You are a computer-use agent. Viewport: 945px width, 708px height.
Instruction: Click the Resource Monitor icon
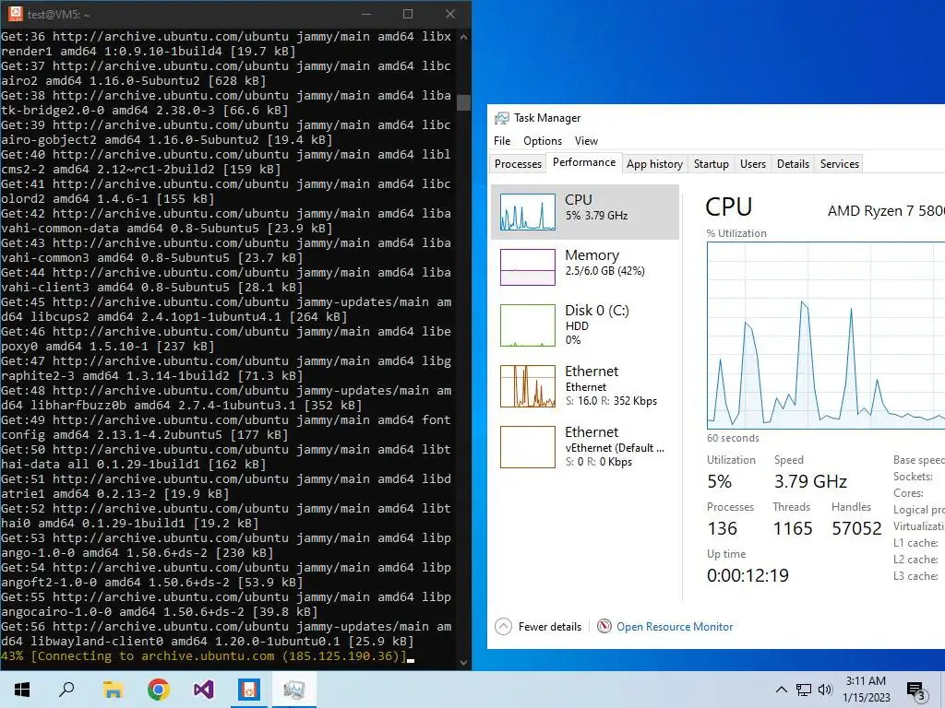(604, 626)
